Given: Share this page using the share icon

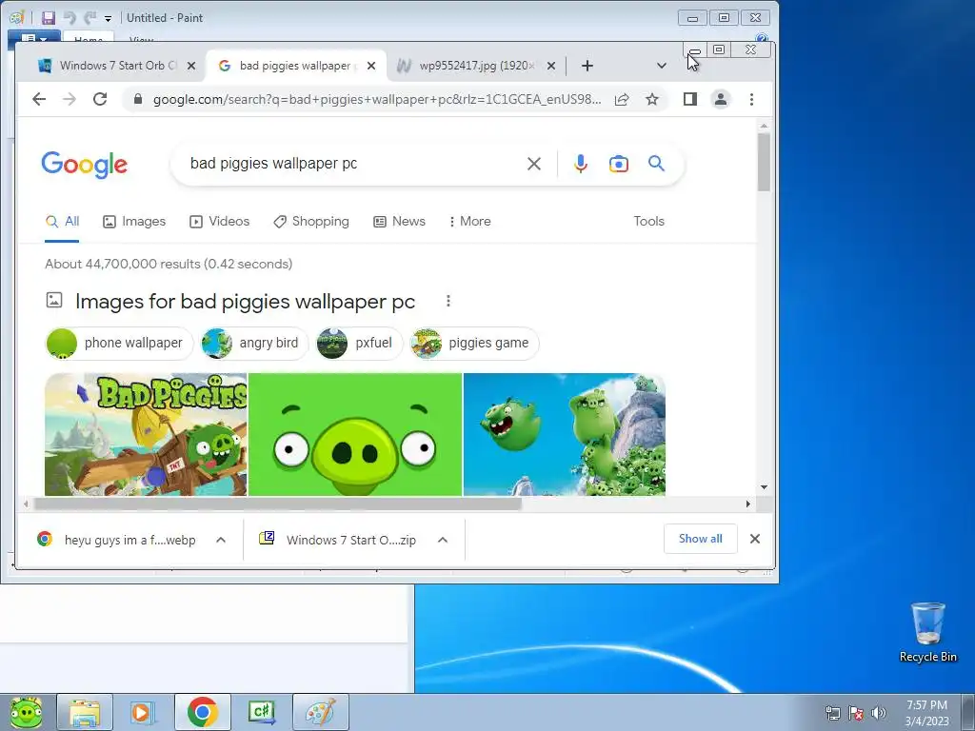Looking at the screenshot, I should pos(622,99).
